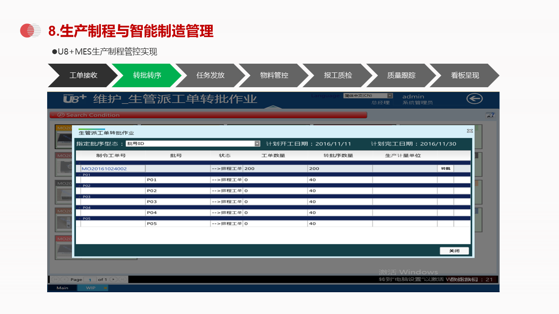This screenshot has height=314, width=559.
Task: Click the Search Condition magnifier icon
Action: [x=61, y=115]
